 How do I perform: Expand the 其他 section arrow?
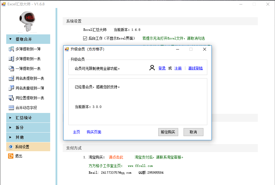point(10,137)
